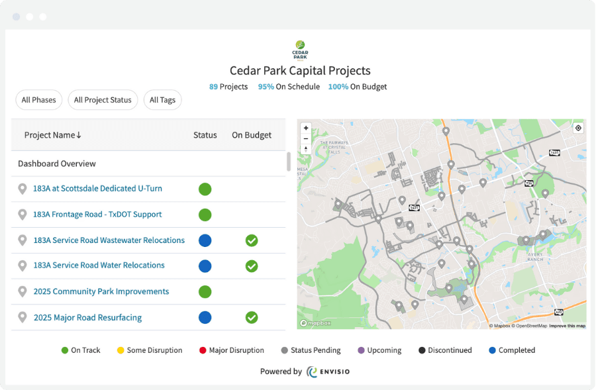Screen dimensions: 596x390
Task: Click the project list scrollbar thumb
Action: (289, 162)
